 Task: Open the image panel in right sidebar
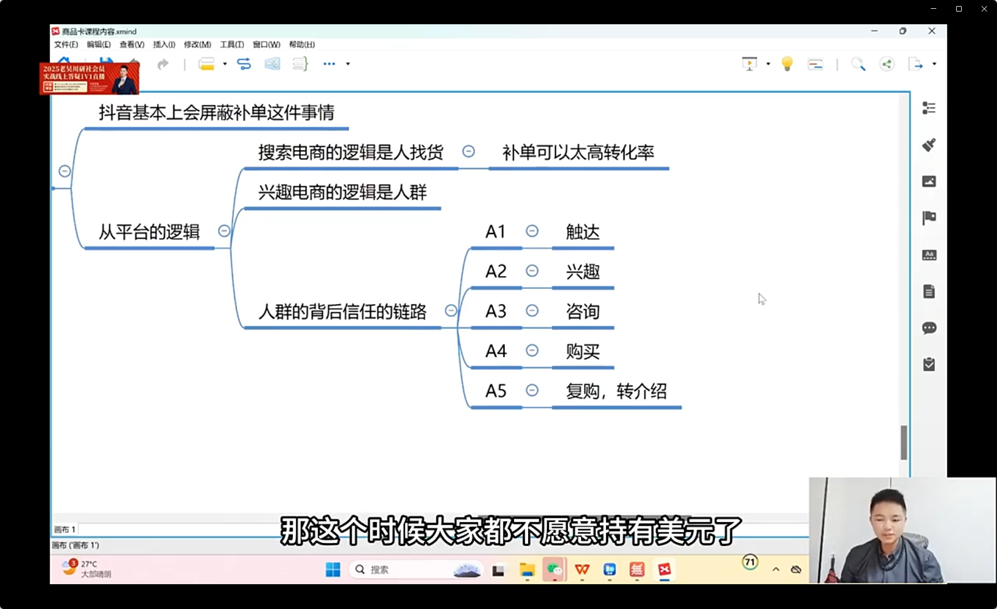929,181
